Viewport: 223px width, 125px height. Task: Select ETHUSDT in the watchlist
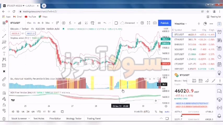click(194, 39)
